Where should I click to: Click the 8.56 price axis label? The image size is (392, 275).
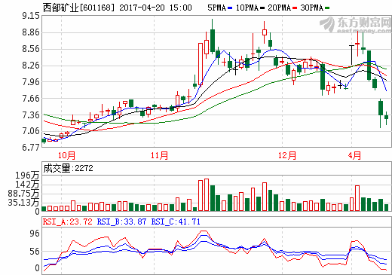[x=31, y=49]
